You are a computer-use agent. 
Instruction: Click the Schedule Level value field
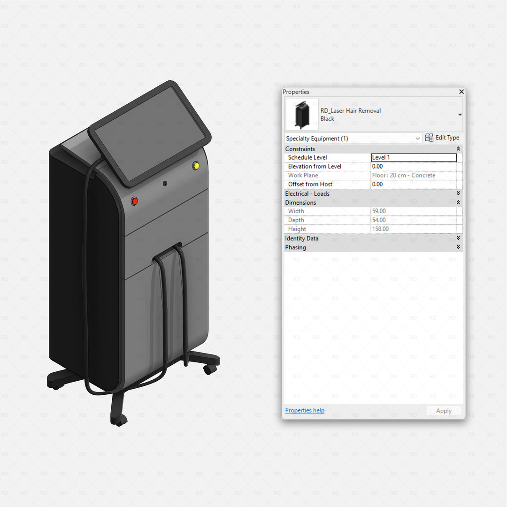[x=414, y=157]
